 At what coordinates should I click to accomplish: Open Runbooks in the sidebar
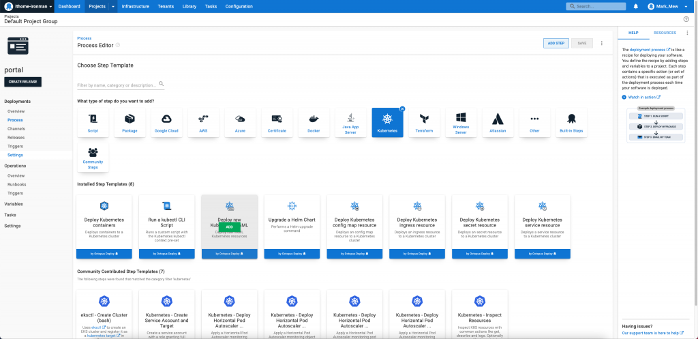click(x=17, y=184)
